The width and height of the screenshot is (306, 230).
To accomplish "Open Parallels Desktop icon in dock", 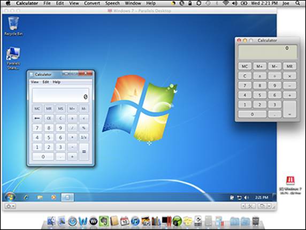I will click(x=167, y=221).
